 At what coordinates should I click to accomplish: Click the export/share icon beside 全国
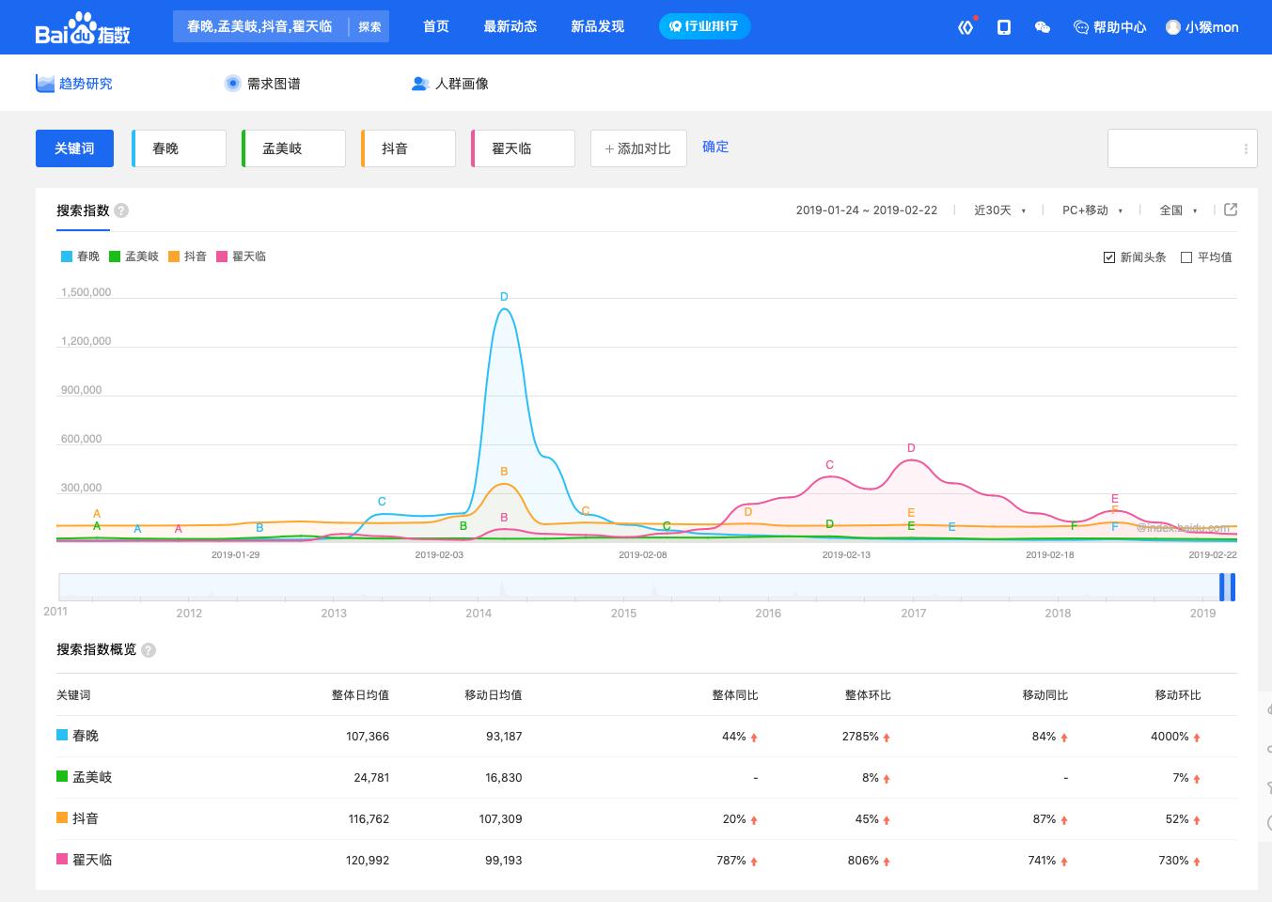[x=1231, y=210]
